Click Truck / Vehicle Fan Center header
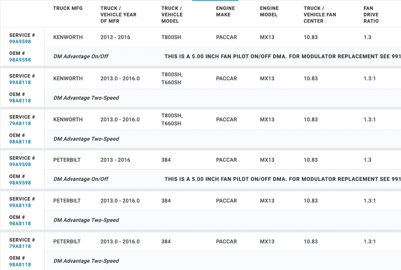The width and height of the screenshot is (401, 270). coord(320,14)
